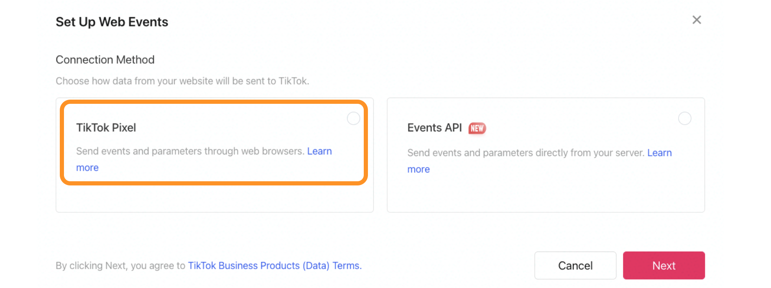Click the TikTok Pixel description text
Screen dimensions: 771x288
190,151
